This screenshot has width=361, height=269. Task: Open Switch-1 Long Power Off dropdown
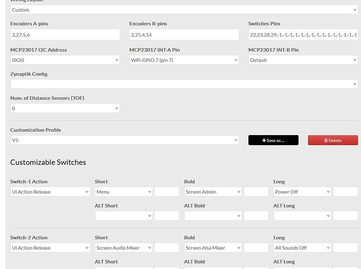click(302, 192)
